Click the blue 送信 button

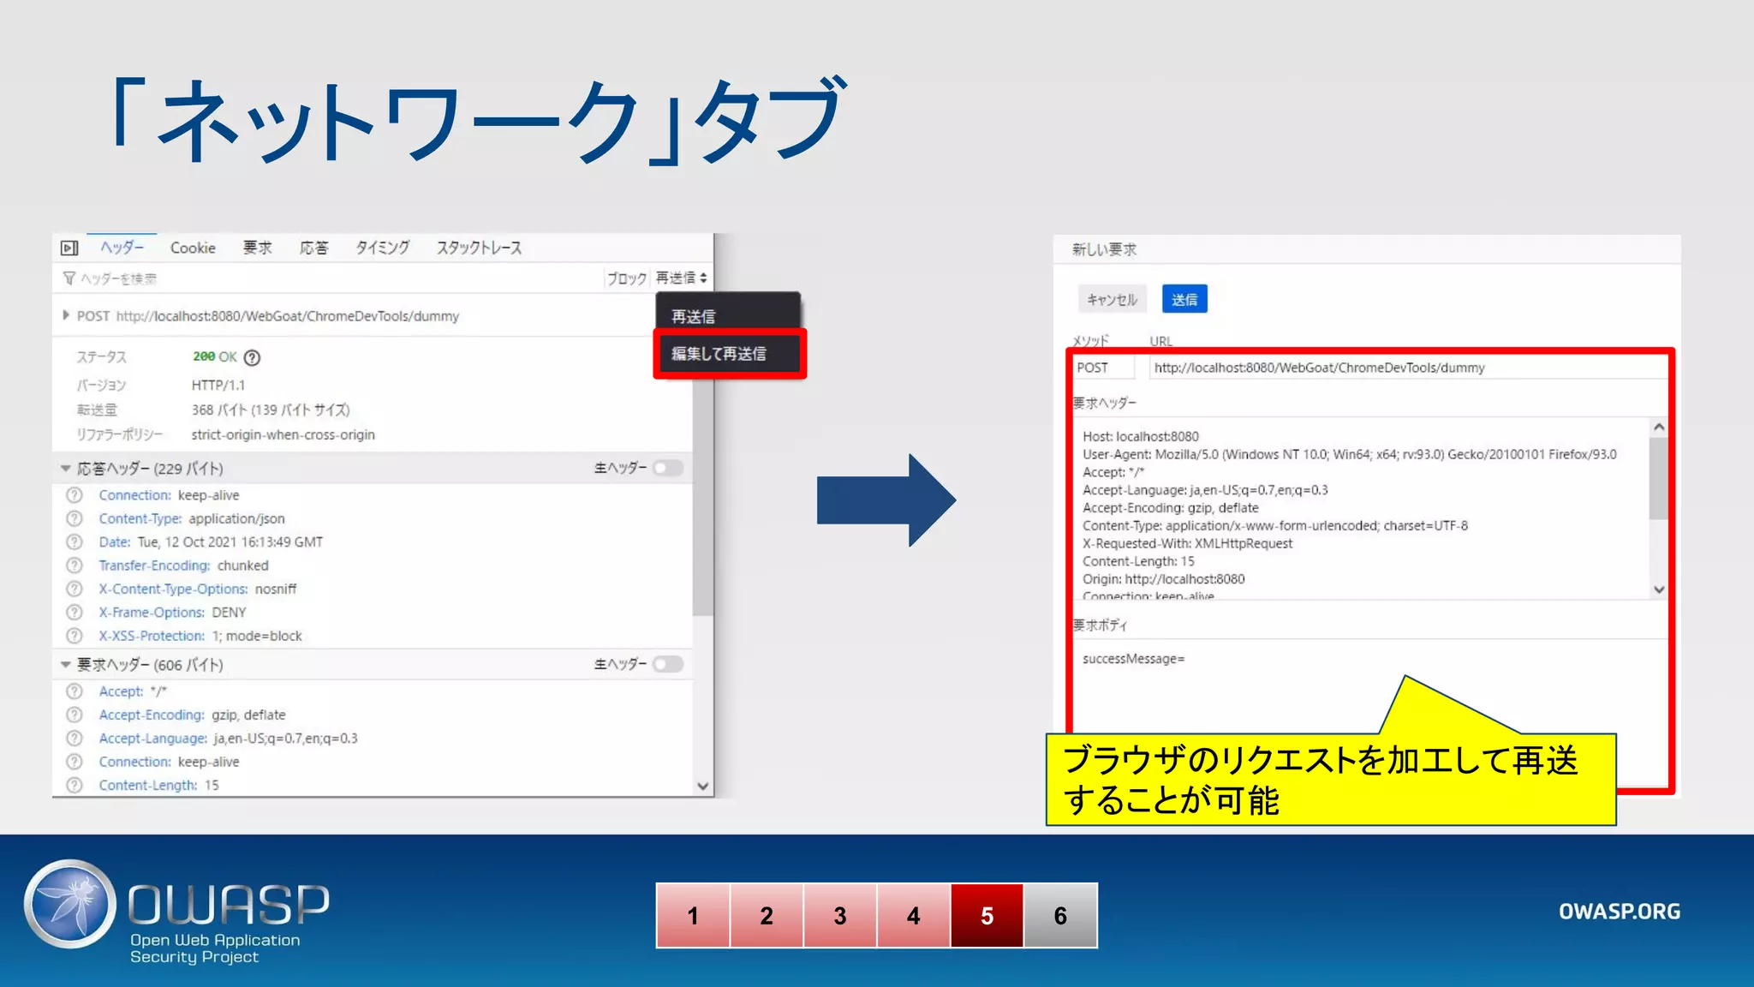click(x=1184, y=299)
